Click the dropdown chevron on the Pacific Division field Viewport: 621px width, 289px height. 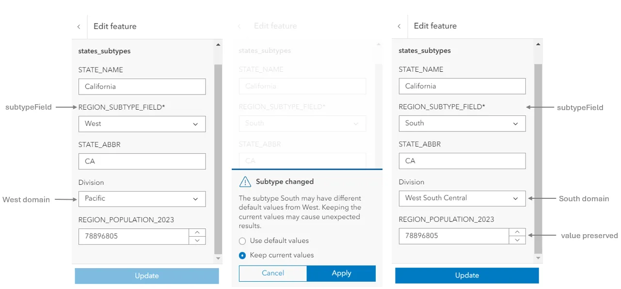click(x=195, y=199)
